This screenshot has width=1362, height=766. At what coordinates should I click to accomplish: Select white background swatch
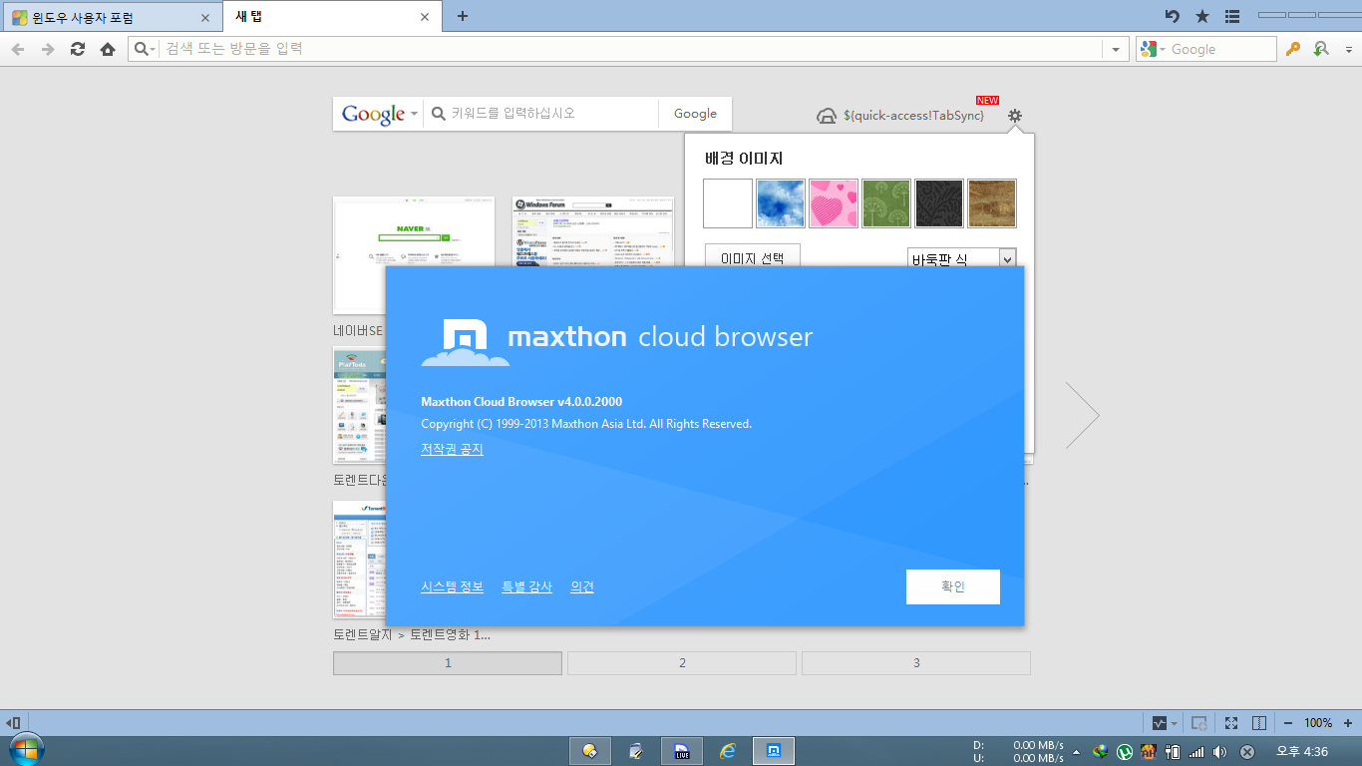pos(728,203)
